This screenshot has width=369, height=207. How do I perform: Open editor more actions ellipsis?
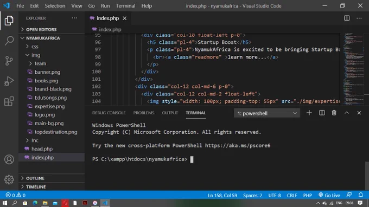(359, 18)
